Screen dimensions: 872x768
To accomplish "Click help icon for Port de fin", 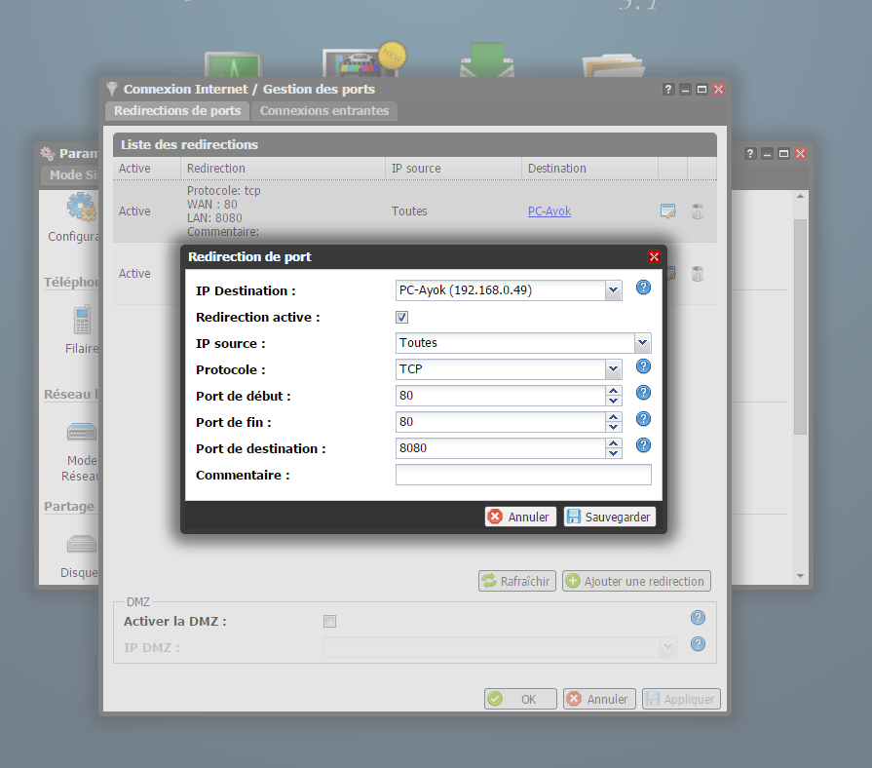I will click(643, 419).
